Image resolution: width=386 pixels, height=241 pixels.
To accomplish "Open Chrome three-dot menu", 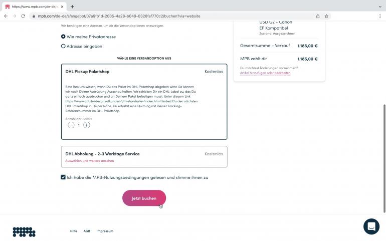I will click(x=380, y=16).
